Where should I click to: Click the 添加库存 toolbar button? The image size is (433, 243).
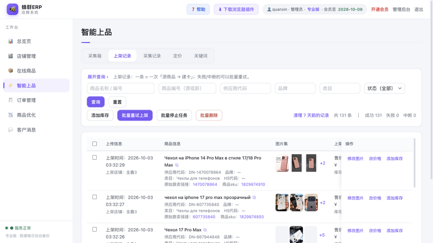click(x=100, y=115)
